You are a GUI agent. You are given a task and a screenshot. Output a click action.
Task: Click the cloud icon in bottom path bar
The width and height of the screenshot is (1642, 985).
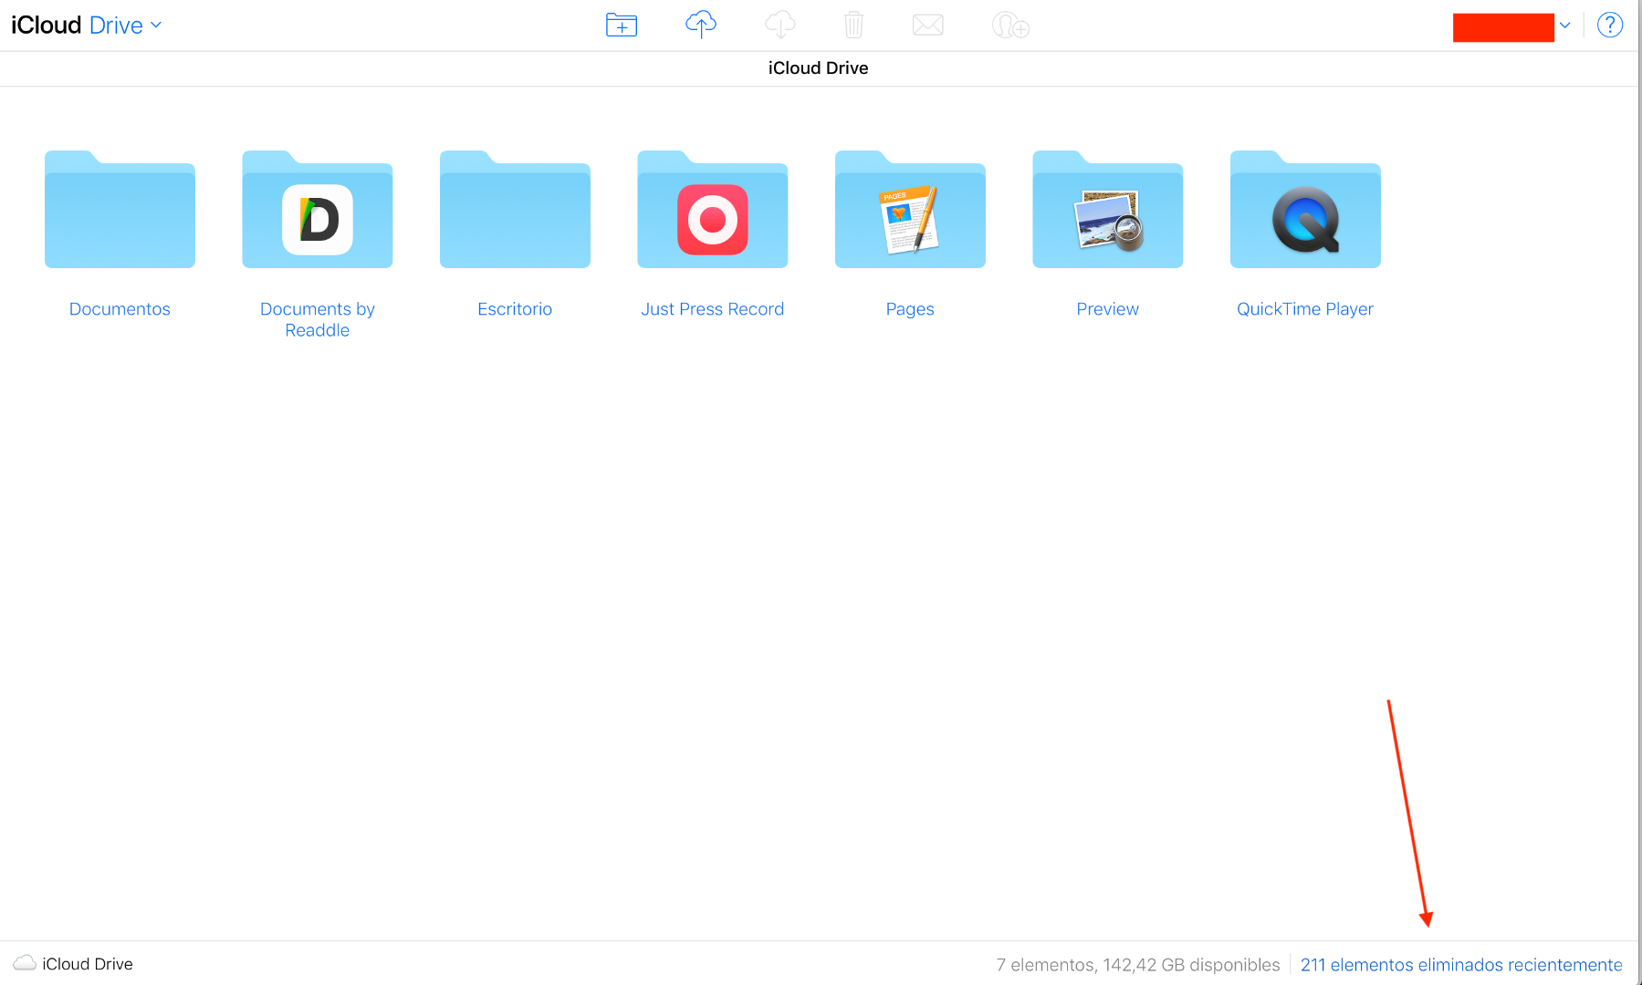point(25,963)
